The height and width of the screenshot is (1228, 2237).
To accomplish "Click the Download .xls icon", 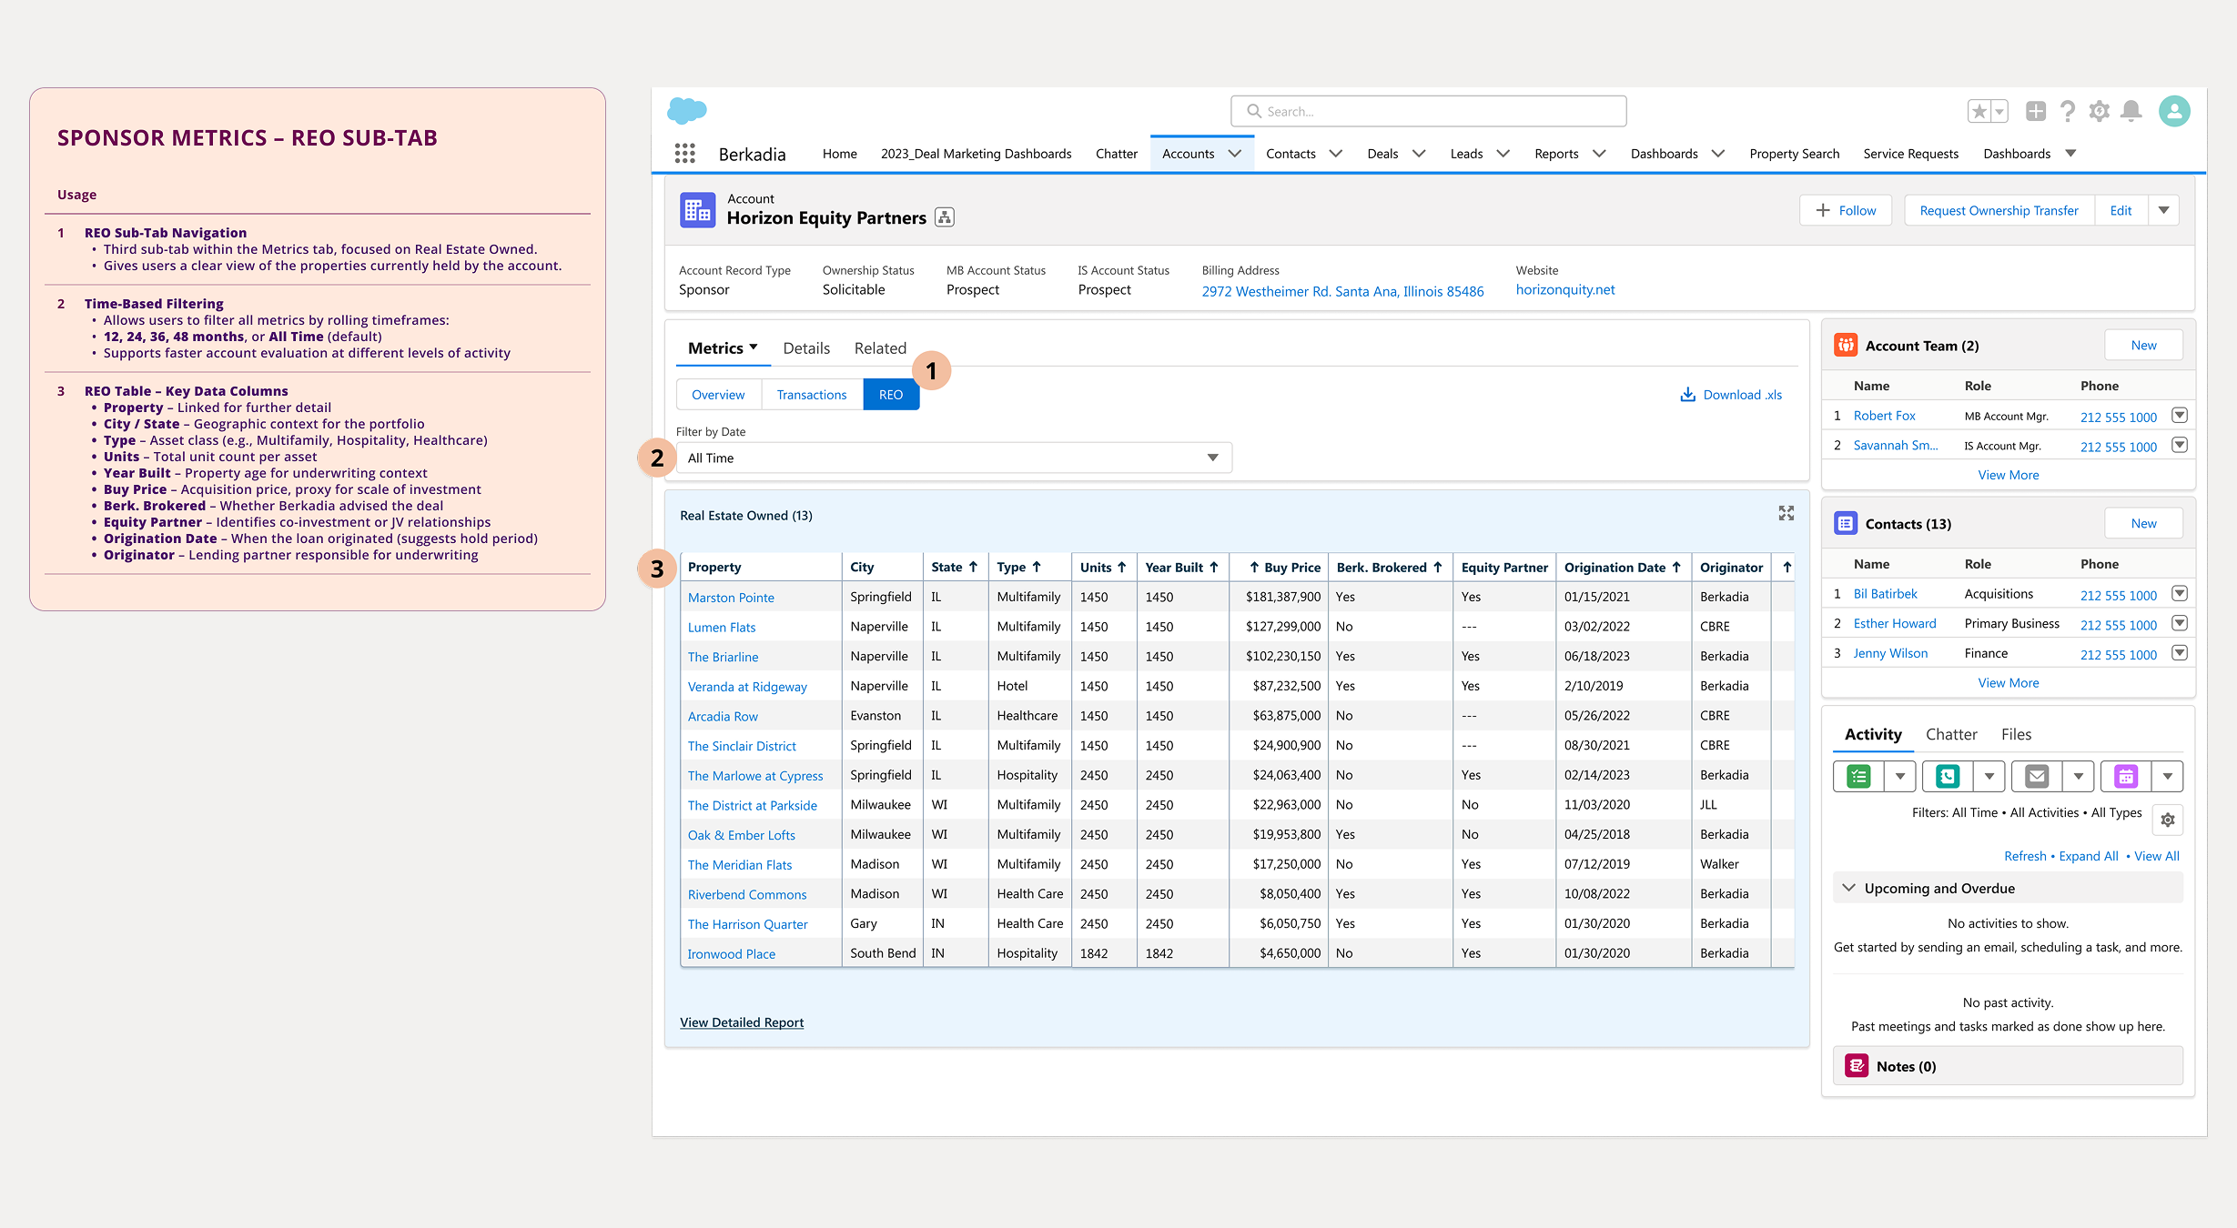I will [x=1687, y=395].
